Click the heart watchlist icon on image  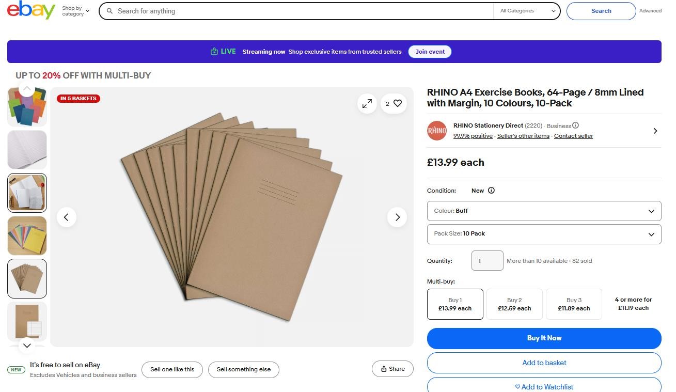pyautogui.click(x=397, y=104)
